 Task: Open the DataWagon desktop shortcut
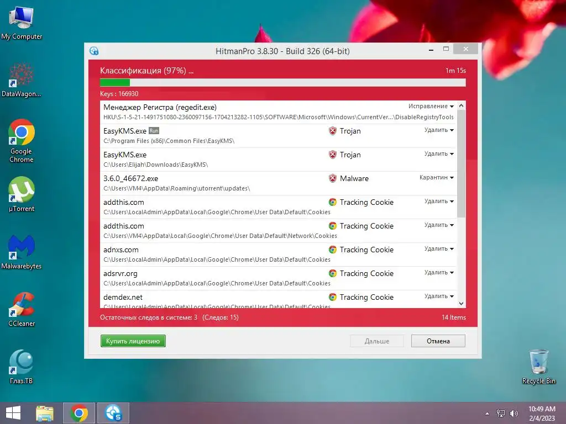tap(22, 80)
